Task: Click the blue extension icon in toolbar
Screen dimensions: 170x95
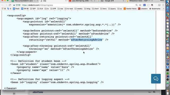Action: click(x=144, y=5)
